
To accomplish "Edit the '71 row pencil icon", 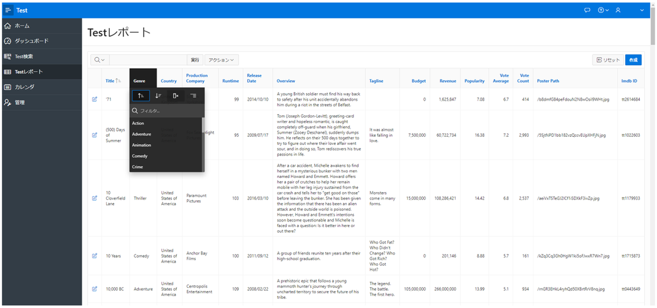I will [95, 99].
